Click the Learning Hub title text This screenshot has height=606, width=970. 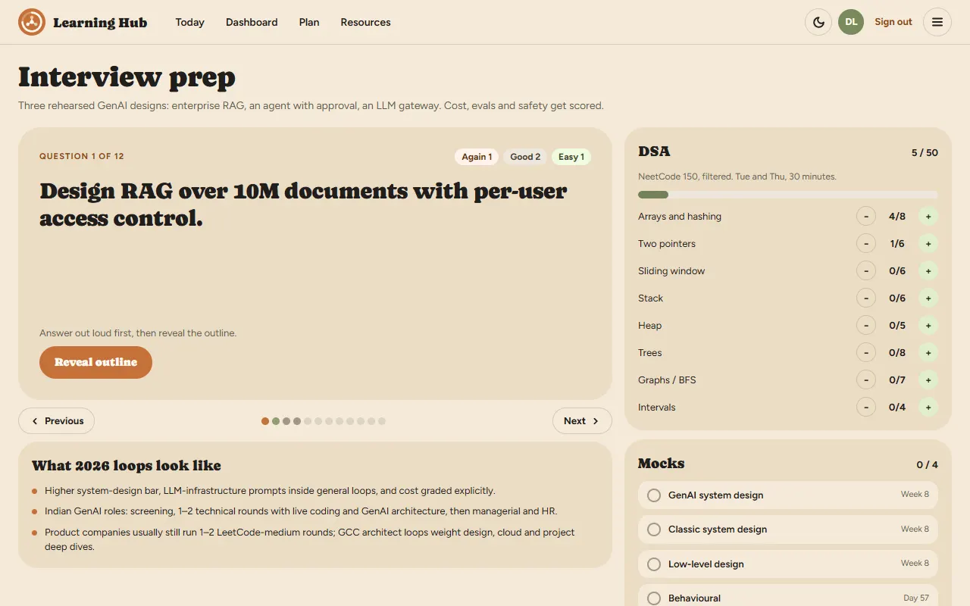coord(100,23)
